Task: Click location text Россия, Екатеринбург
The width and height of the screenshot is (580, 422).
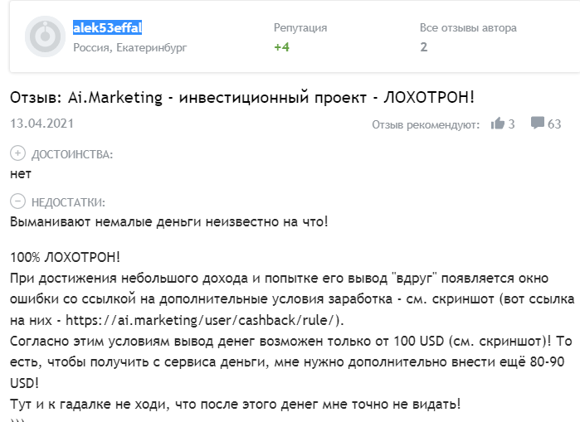Action: coord(129,47)
